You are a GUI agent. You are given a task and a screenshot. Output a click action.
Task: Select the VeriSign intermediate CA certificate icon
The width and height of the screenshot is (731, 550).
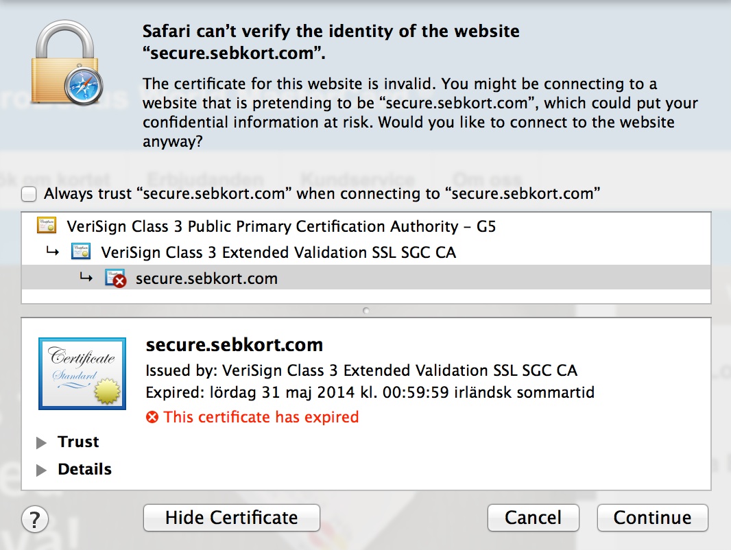click(81, 252)
